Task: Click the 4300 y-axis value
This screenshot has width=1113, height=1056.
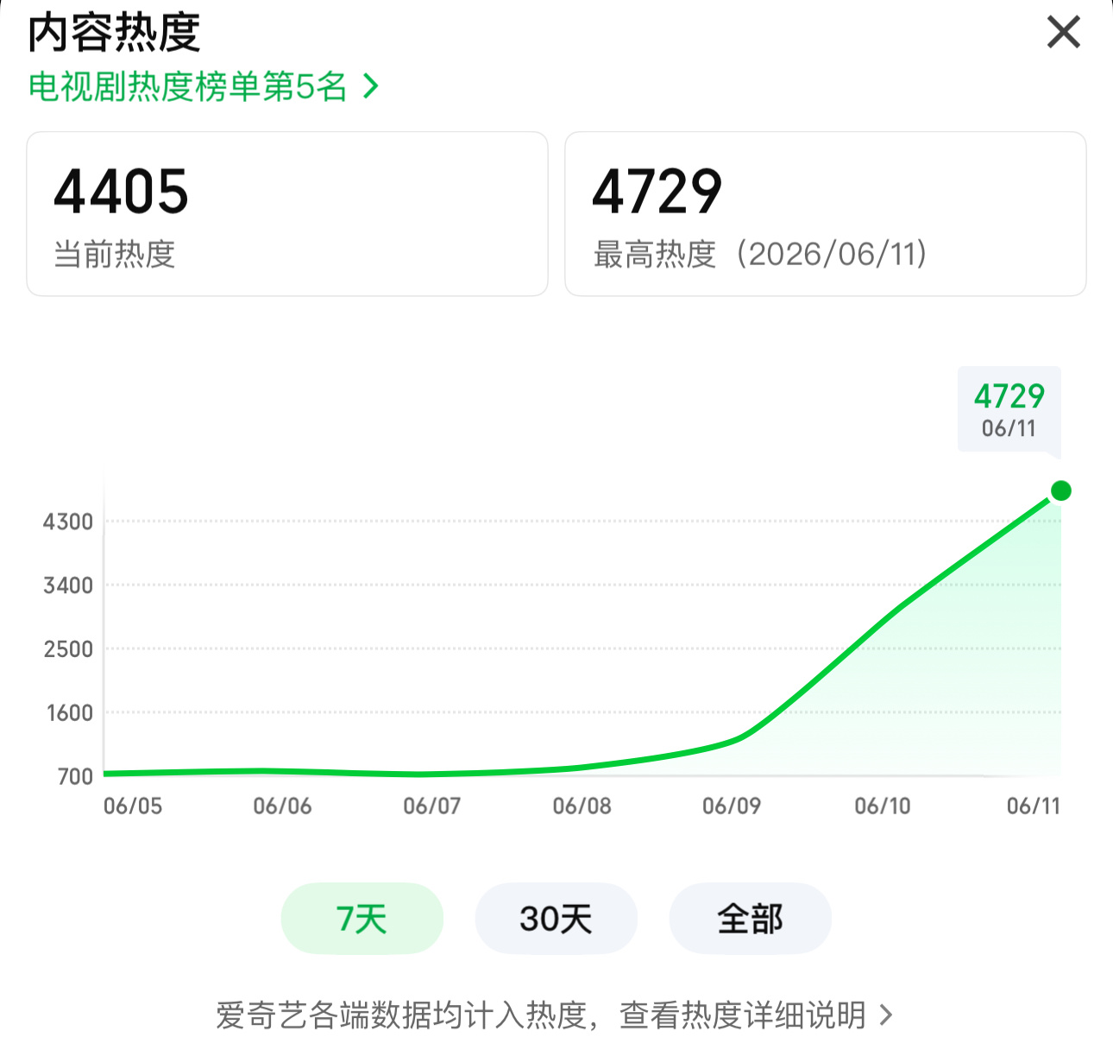Action: pos(68,522)
